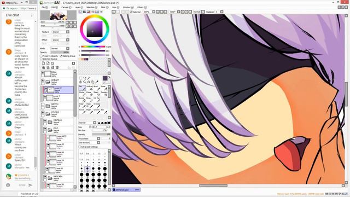350x197 pixels.
Task: Create a new linework layer
Action: [x=48, y=63]
